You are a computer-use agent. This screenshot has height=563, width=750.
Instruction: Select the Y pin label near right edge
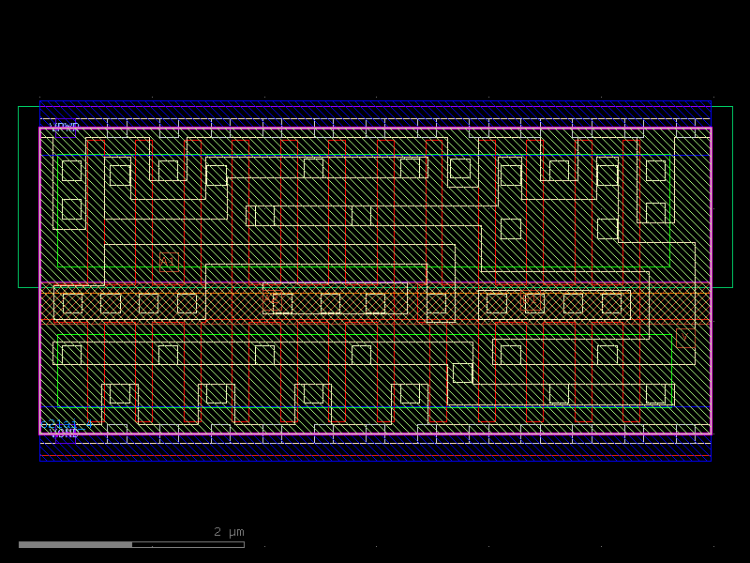click(x=685, y=337)
